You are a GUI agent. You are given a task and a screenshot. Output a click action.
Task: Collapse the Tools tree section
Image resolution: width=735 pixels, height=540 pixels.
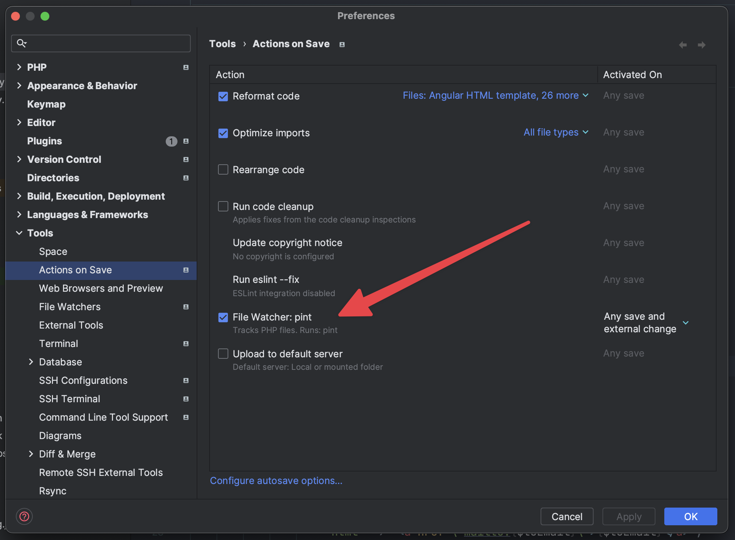pos(19,233)
